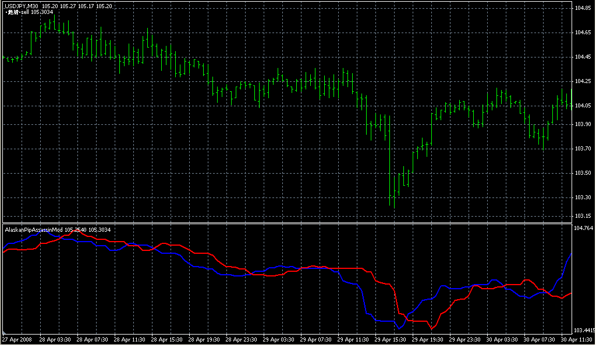Click the 104.85 price axis label
The image size is (596, 345).
583,9
